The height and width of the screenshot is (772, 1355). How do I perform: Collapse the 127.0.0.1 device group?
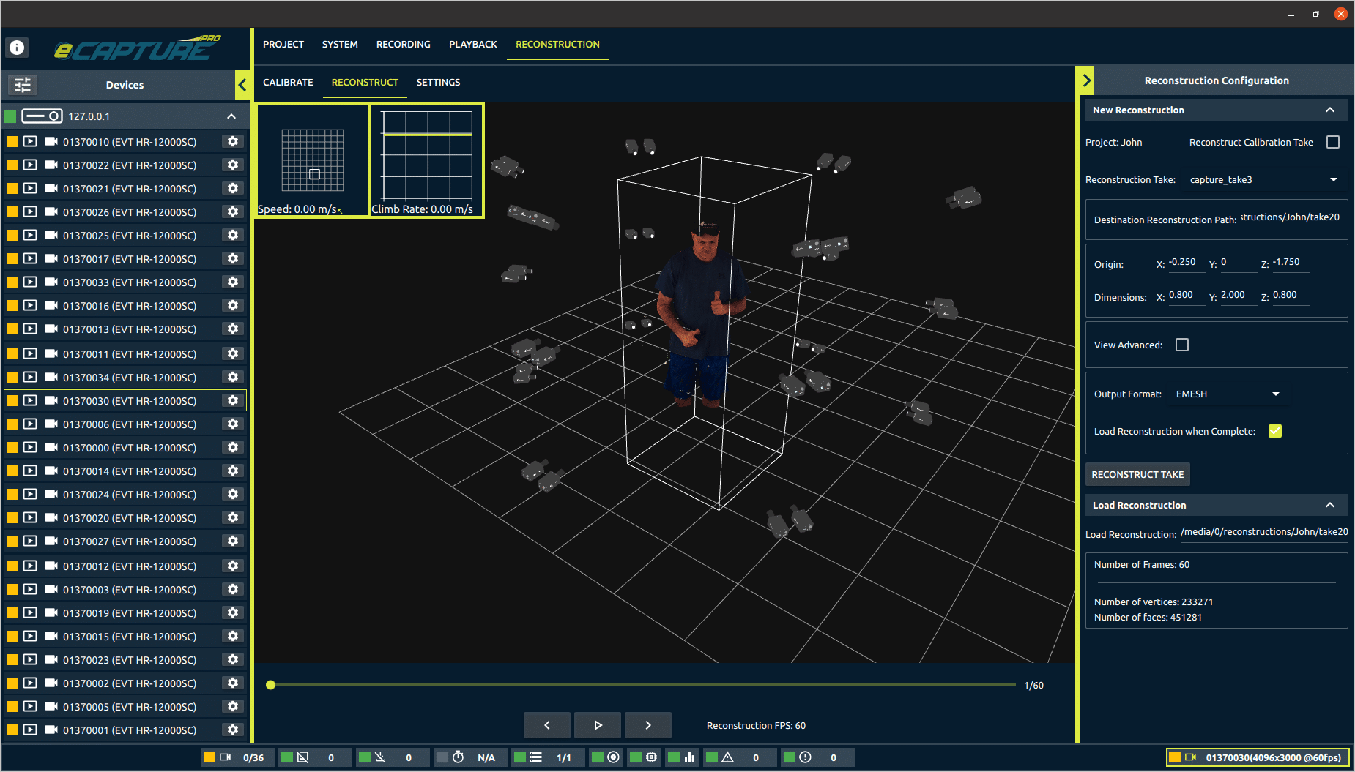point(231,116)
